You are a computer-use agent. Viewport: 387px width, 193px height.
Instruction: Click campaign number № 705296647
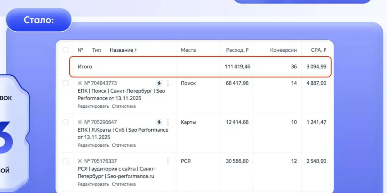coord(101,122)
